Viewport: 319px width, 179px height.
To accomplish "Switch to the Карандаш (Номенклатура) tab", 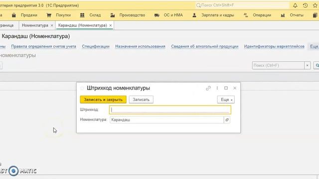I will 82,25.
